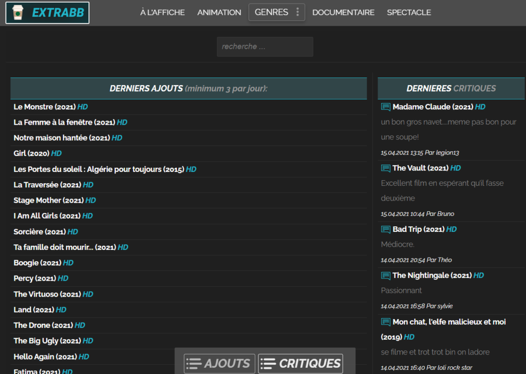This screenshot has width=526, height=374.
Task: Select I Am All Girls (2021)
Action: tap(53, 216)
